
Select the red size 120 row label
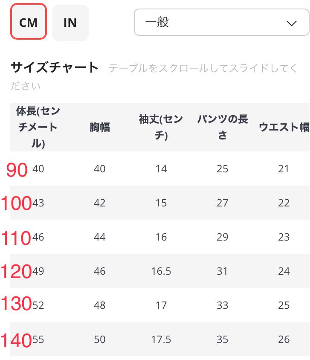pos(16,271)
